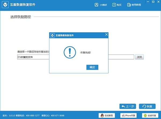Image resolution: width=161 pixels, height=119 pixels.
Task: Click the exclamation mark info icon
Action: pyautogui.click(x=70, y=52)
